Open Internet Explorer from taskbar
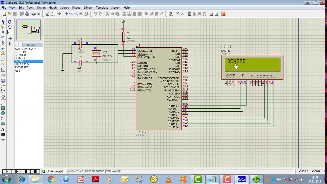327x184 pixels. click(x=21, y=179)
